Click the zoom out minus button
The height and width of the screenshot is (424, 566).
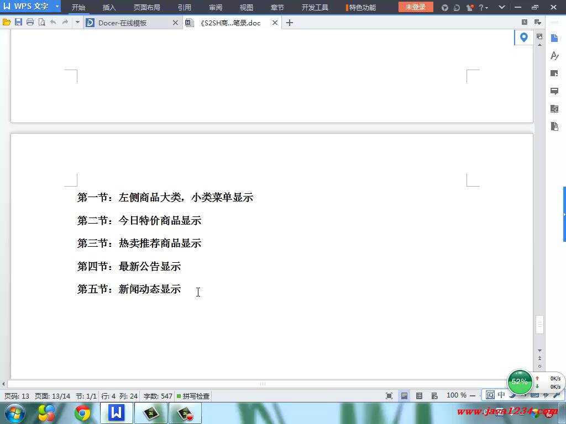[473, 396]
